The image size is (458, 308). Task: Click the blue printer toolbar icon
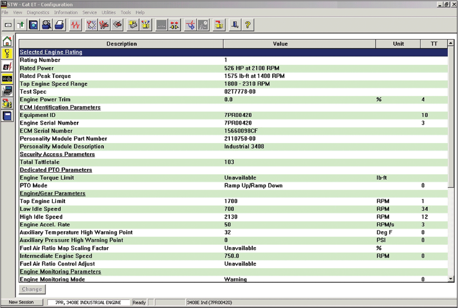click(x=59, y=25)
